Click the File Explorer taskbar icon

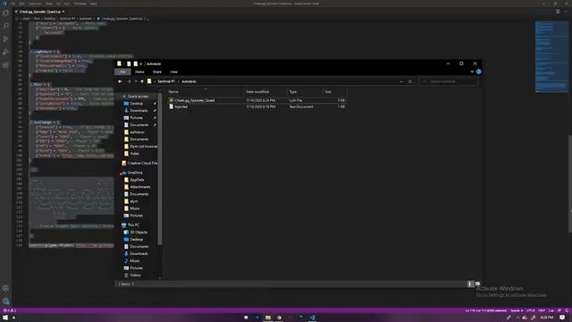[x=268, y=318]
